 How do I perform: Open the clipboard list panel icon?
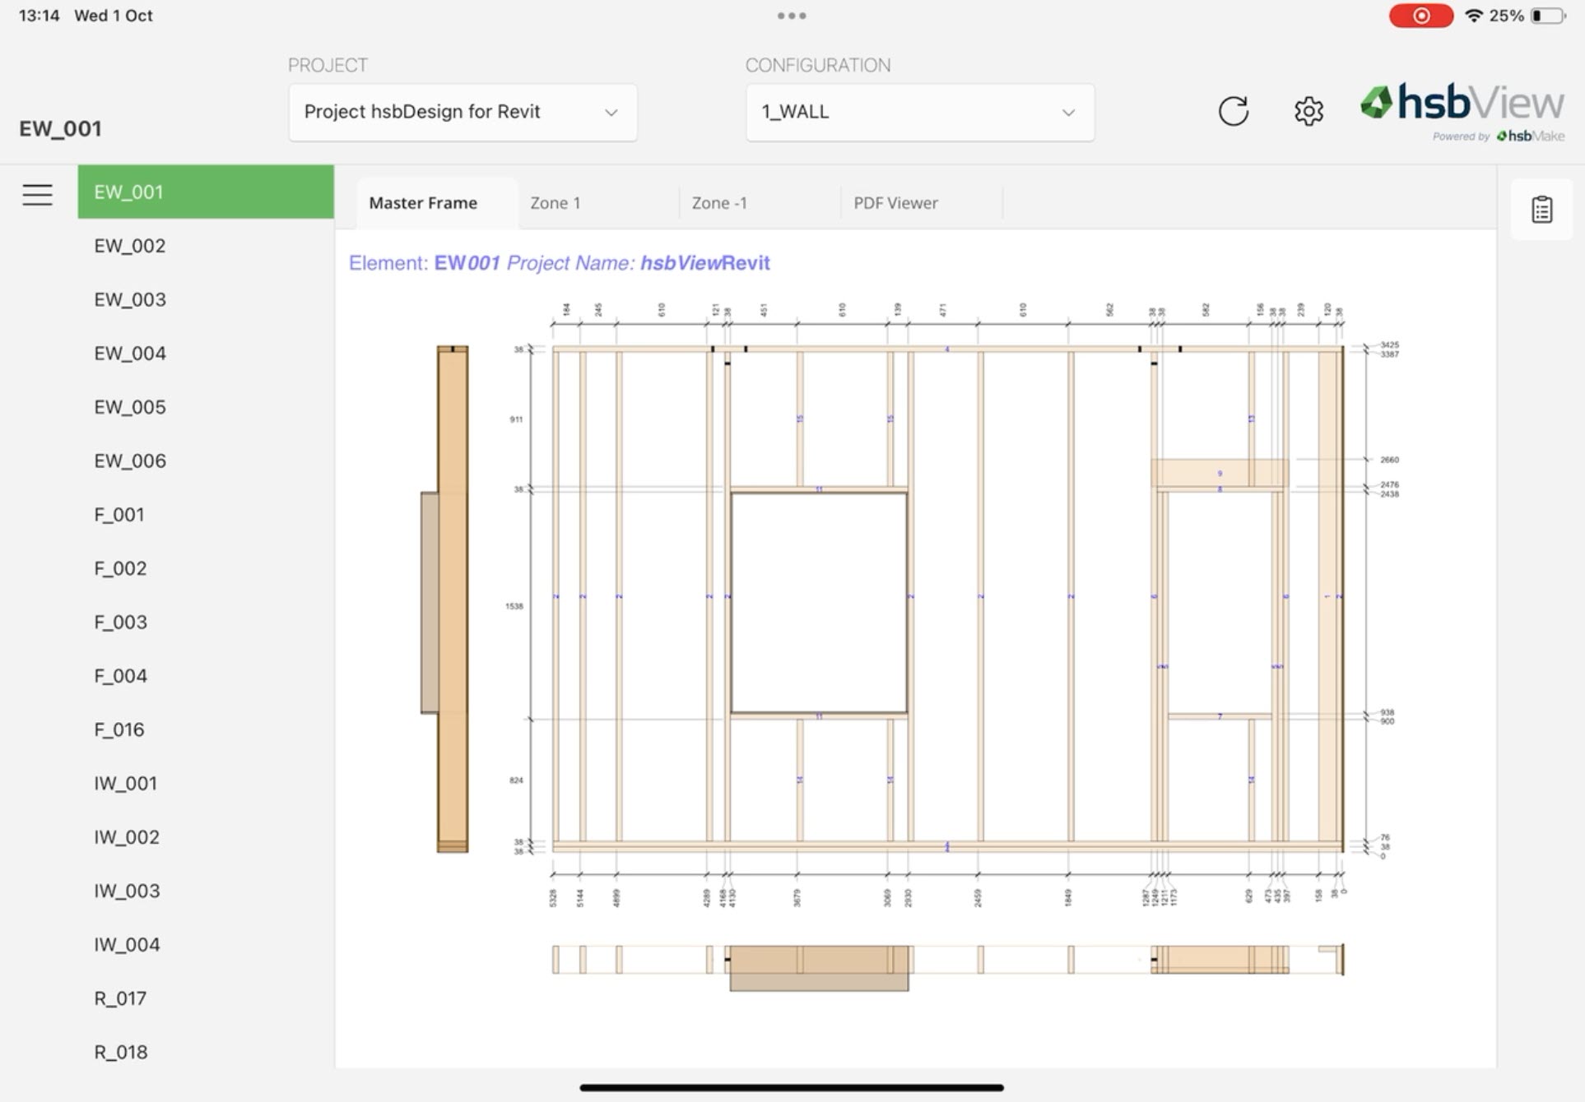click(x=1541, y=210)
